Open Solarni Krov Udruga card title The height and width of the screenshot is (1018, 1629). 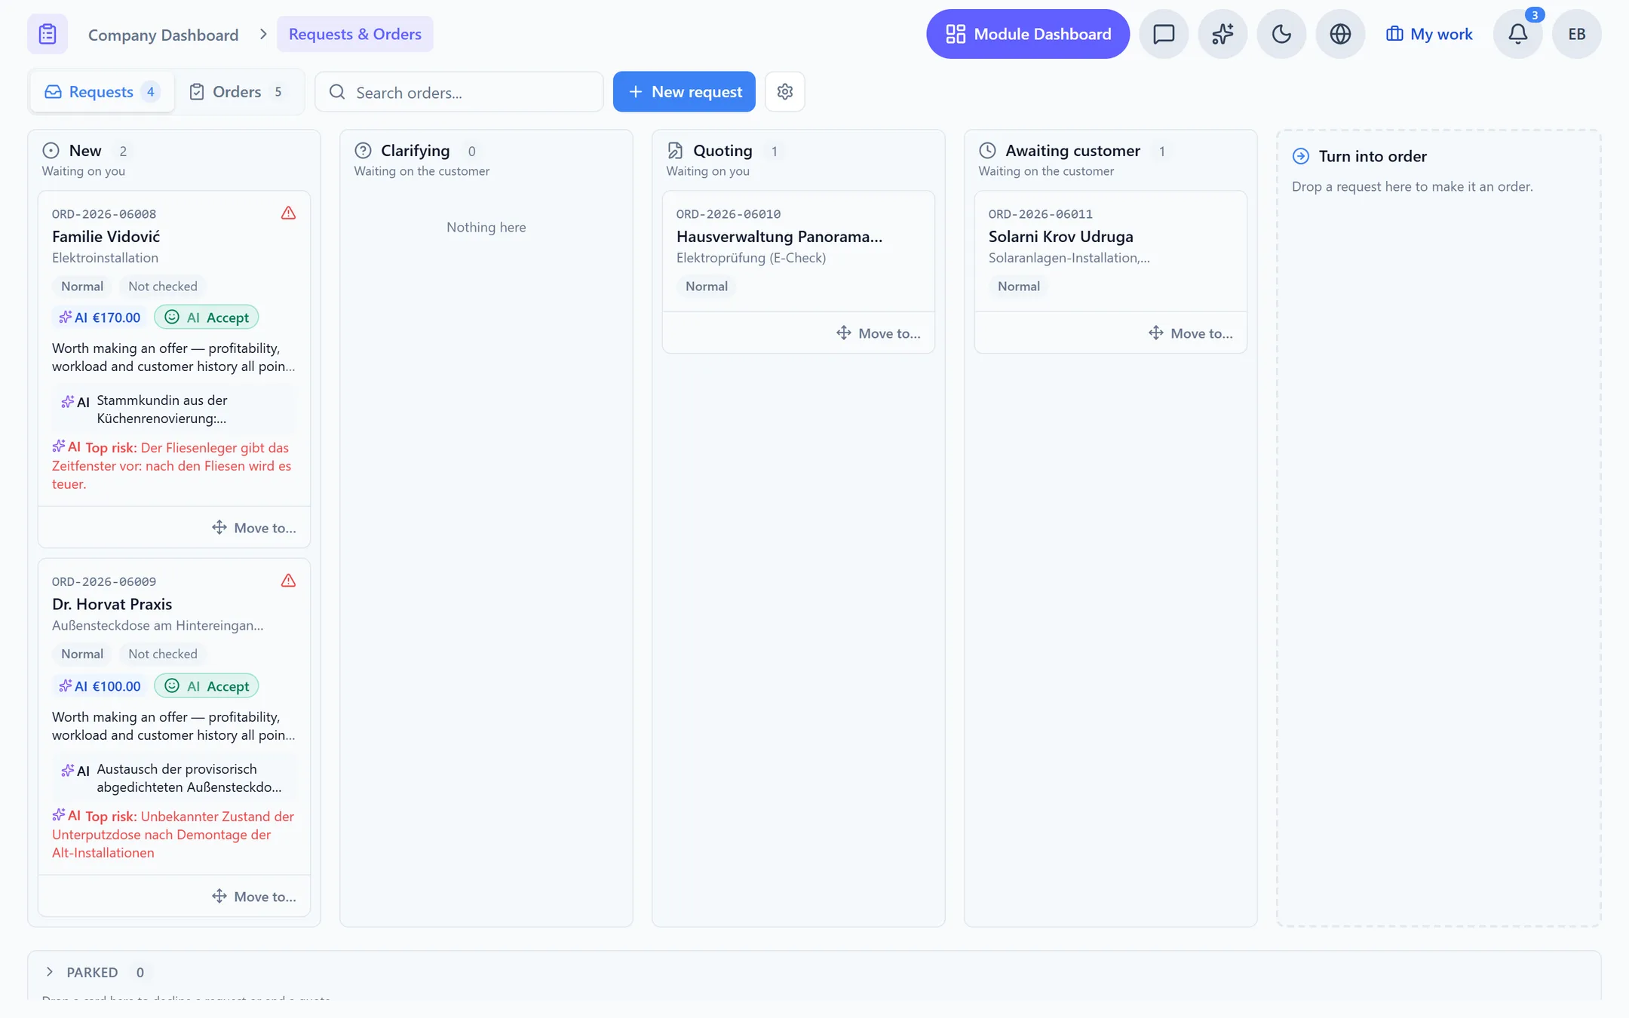1061,237
